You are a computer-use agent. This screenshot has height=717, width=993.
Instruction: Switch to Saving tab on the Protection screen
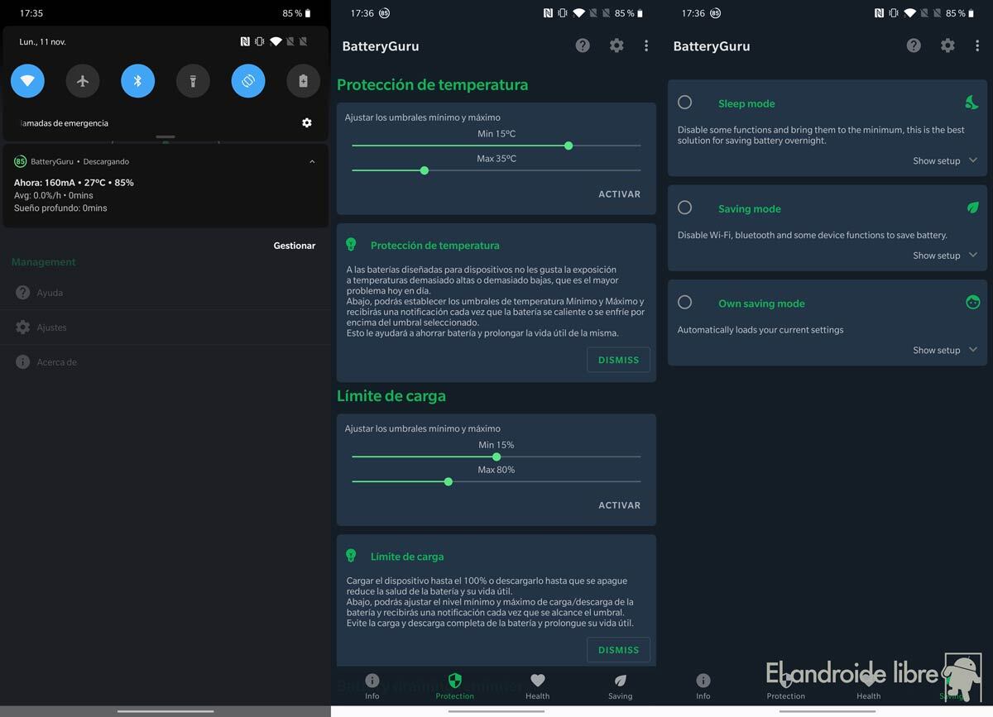click(x=621, y=686)
